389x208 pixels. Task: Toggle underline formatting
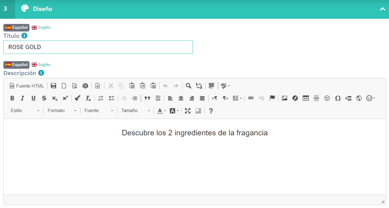[x=33, y=98]
